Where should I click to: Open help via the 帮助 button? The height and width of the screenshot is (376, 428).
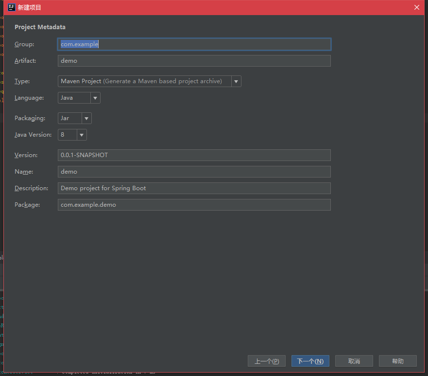[398, 361]
